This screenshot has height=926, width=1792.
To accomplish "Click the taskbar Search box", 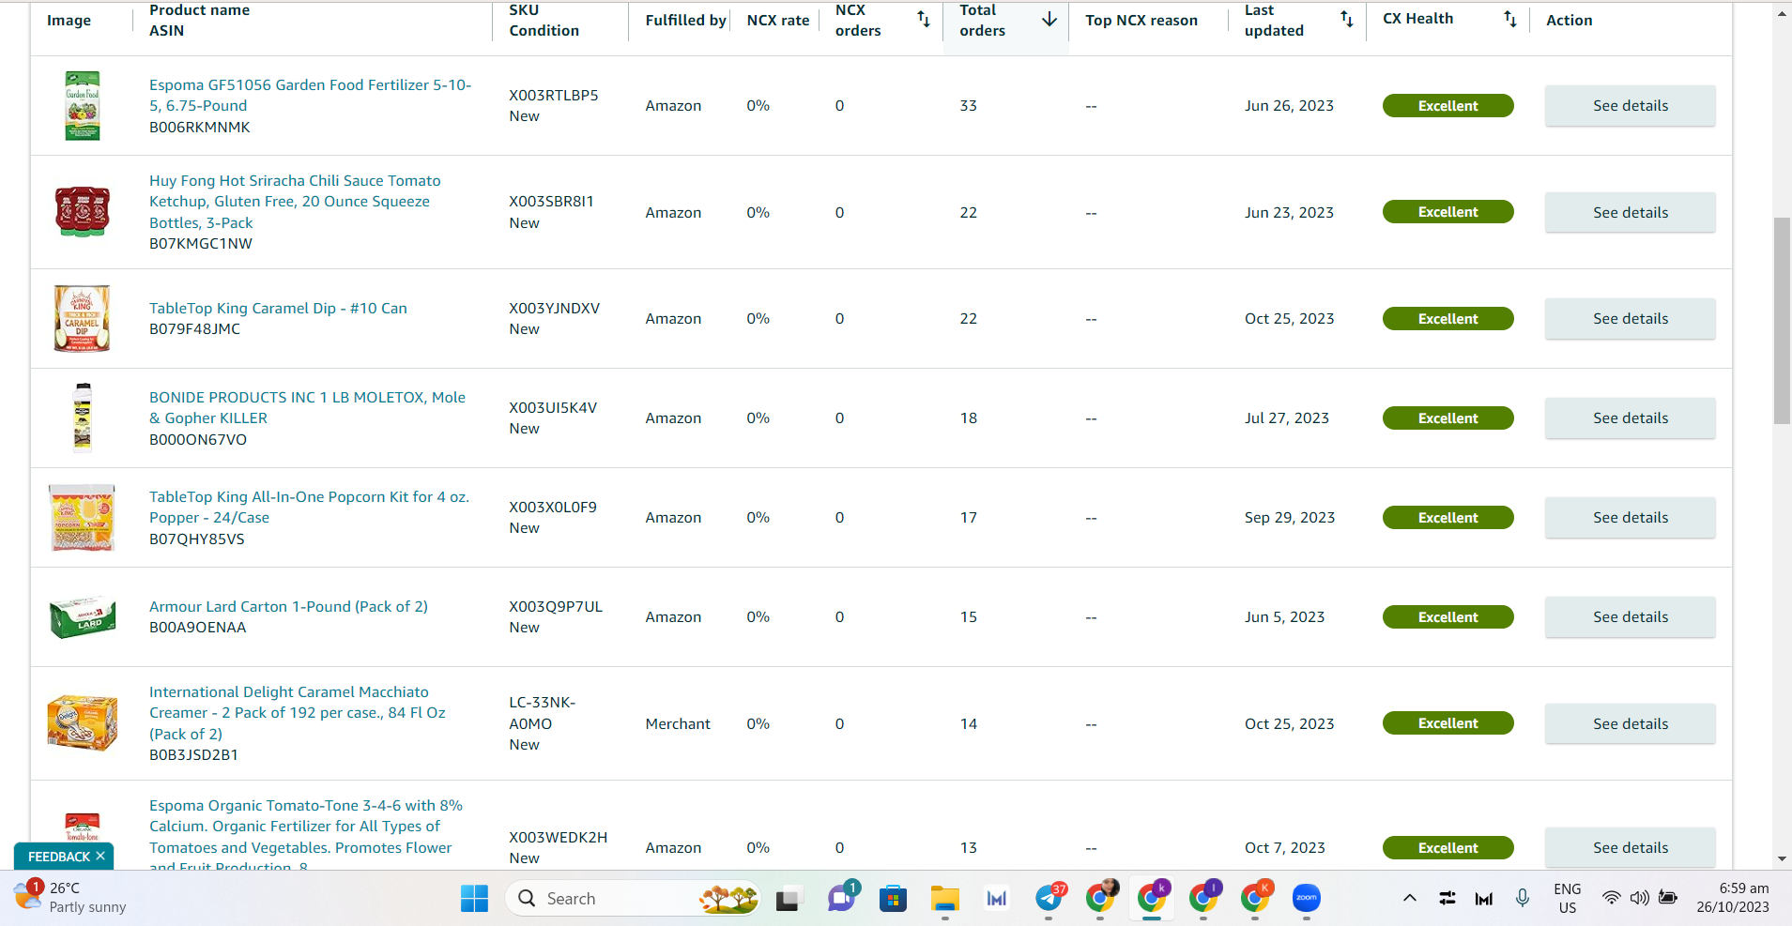I will 634,898.
